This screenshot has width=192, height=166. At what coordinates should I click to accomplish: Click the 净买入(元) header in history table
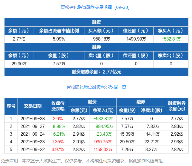[103, 110]
